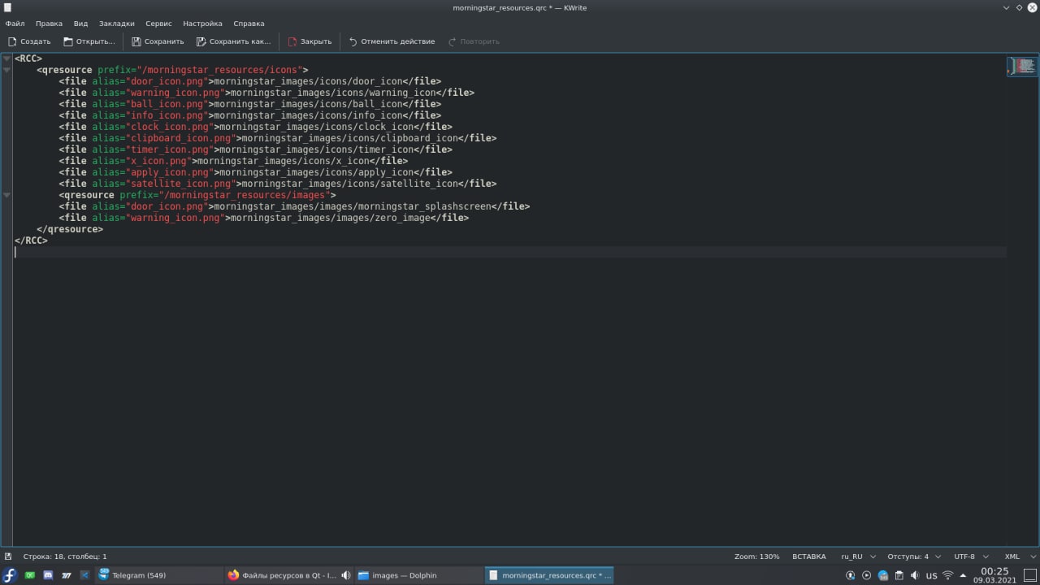The width and height of the screenshot is (1040, 585).
Task: Collapse the RCC fold marker
Action: [6, 58]
